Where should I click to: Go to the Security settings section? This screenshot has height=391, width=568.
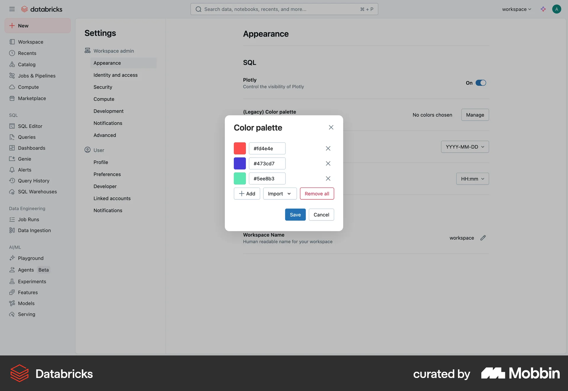click(103, 87)
